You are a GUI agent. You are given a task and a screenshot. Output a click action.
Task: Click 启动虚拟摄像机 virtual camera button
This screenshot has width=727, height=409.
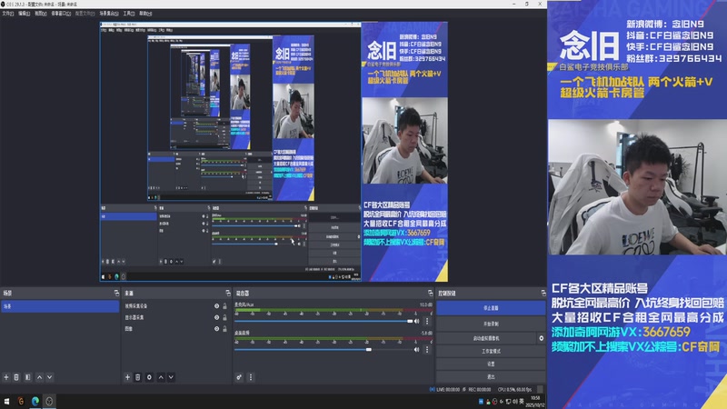(x=486, y=338)
